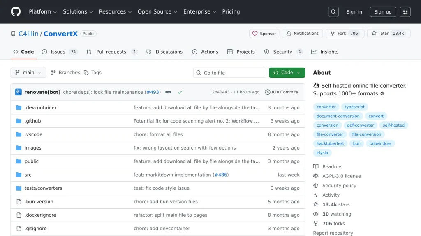This screenshot has width=421, height=236.
Task: Open the Security tab
Action: (282, 52)
